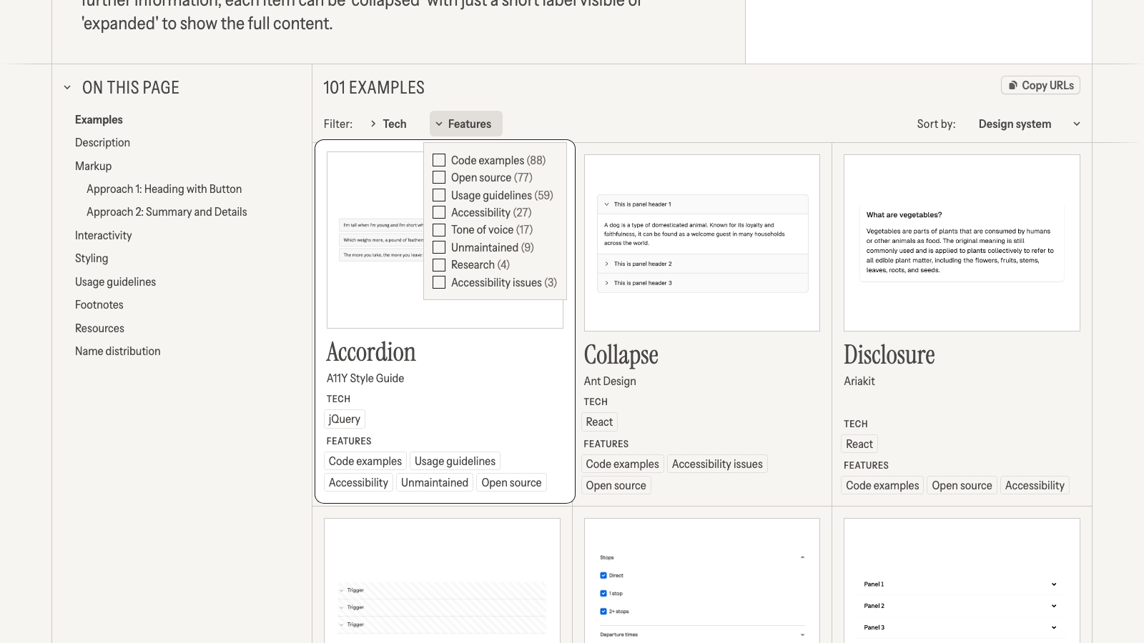Select the Unmaintained (9) checkbox

[439, 247]
